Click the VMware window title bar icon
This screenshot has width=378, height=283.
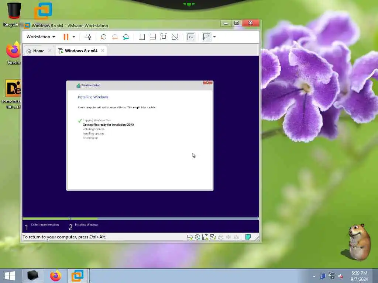click(x=27, y=25)
